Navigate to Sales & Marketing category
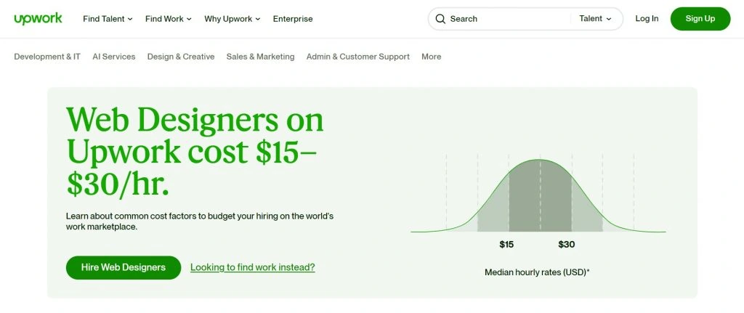The image size is (744, 313). pos(260,57)
